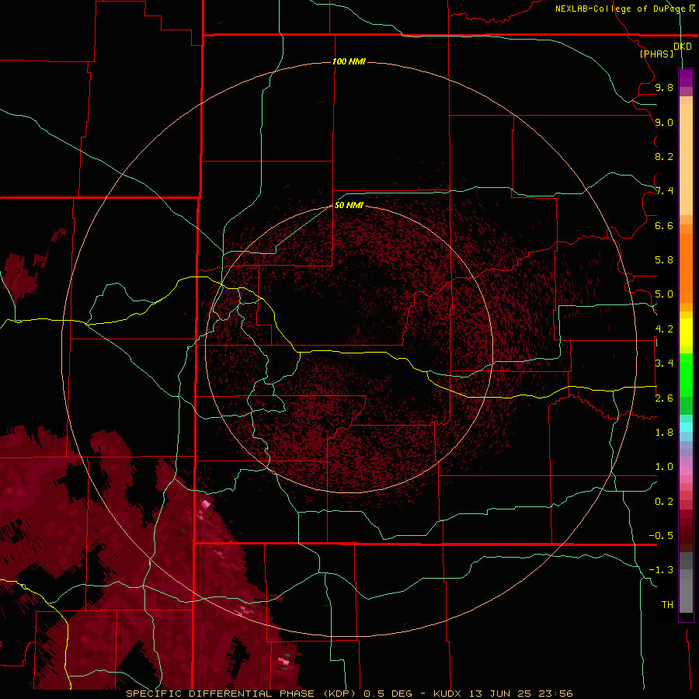Click the 100 NMI range ring label
The image size is (699, 699).
tap(349, 61)
